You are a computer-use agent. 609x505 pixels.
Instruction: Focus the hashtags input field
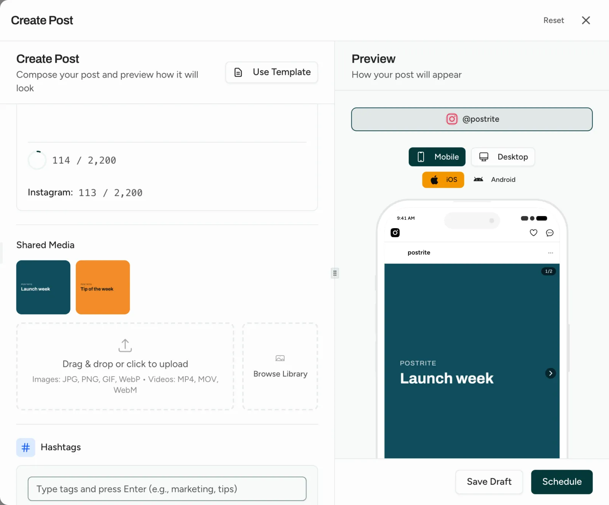(167, 489)
